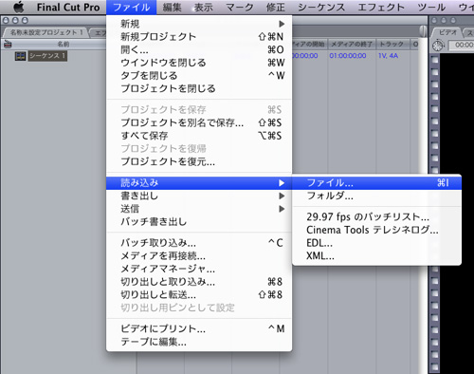Choose 新規プロジェクト from the File menu

[x=199, y=37]
